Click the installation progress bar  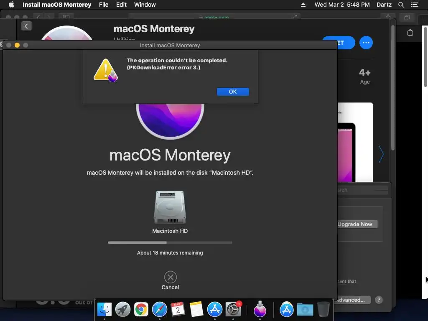tap(170, 242)
